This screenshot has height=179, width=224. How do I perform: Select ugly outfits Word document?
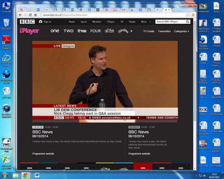(x=217, y=93)
